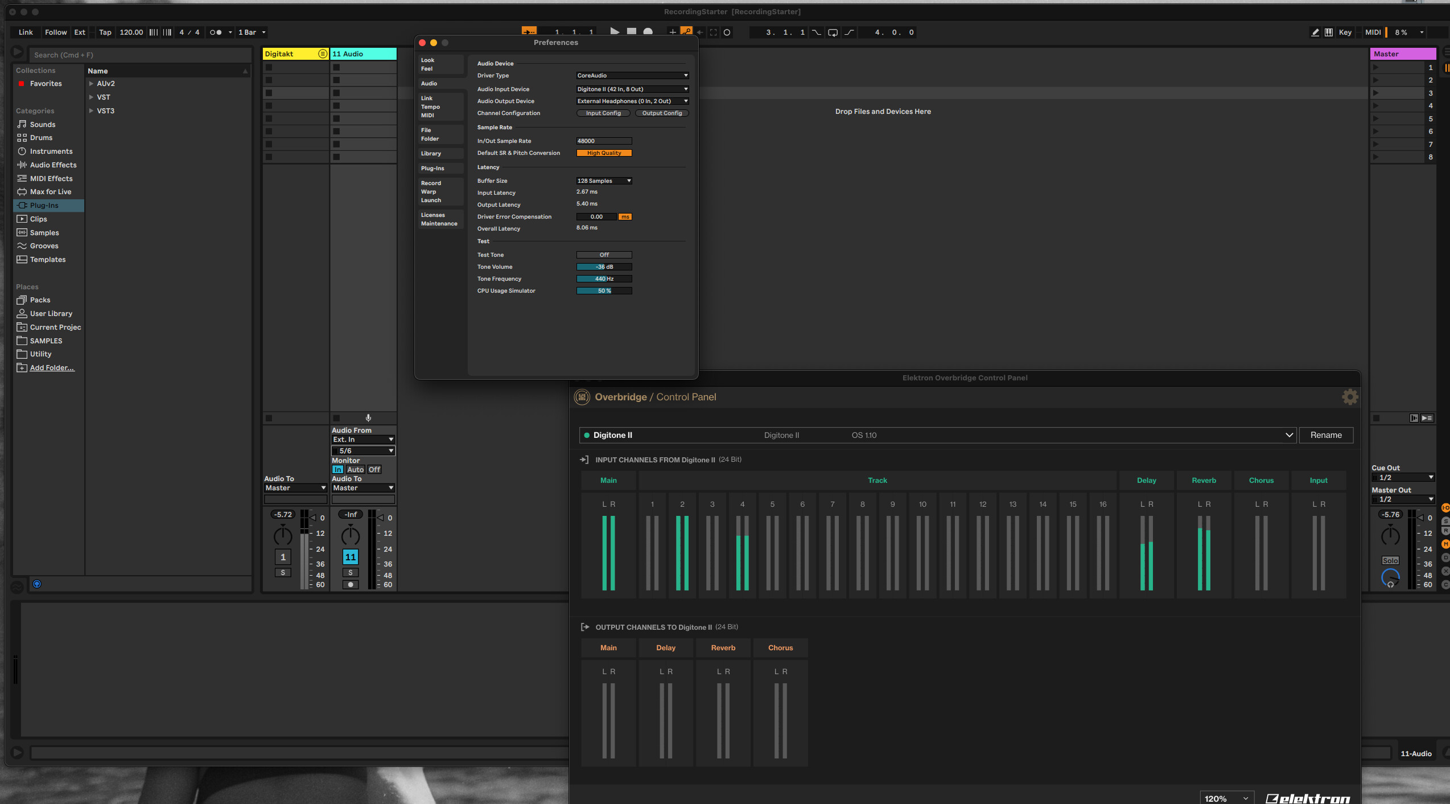The width and height of the screenshot is (1450, 804).
Task: Click the microphone icon under 11 Audio
Action: 368,418
